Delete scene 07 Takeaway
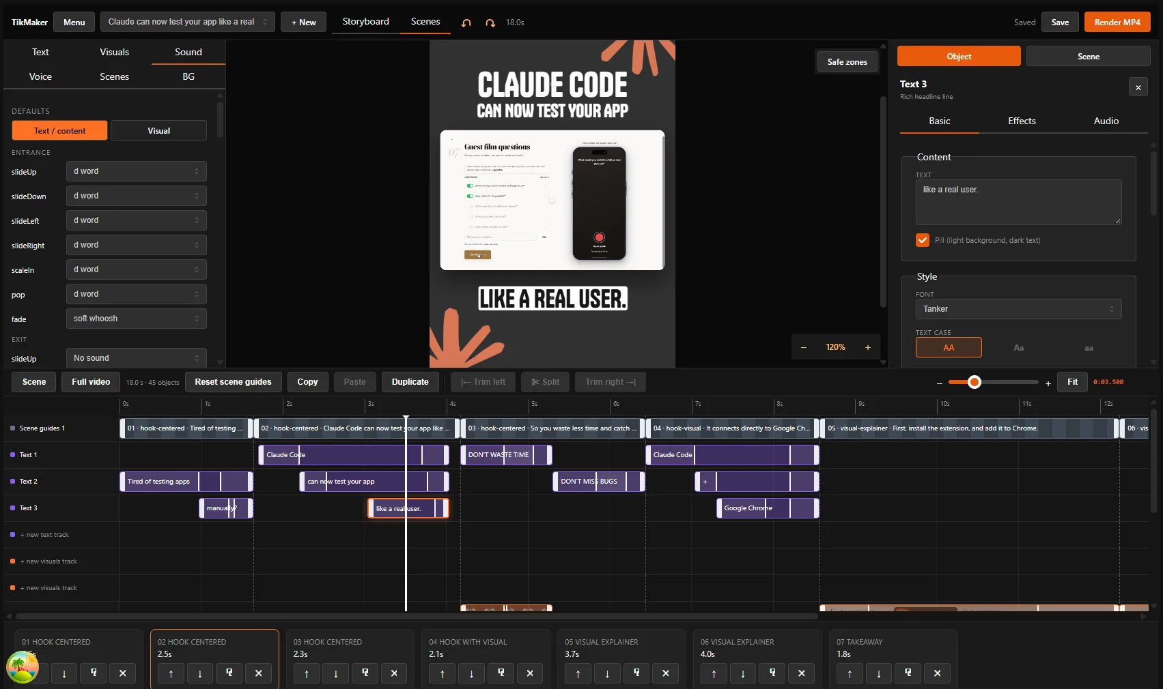The image size is (1163, 689). coord(937,673)
